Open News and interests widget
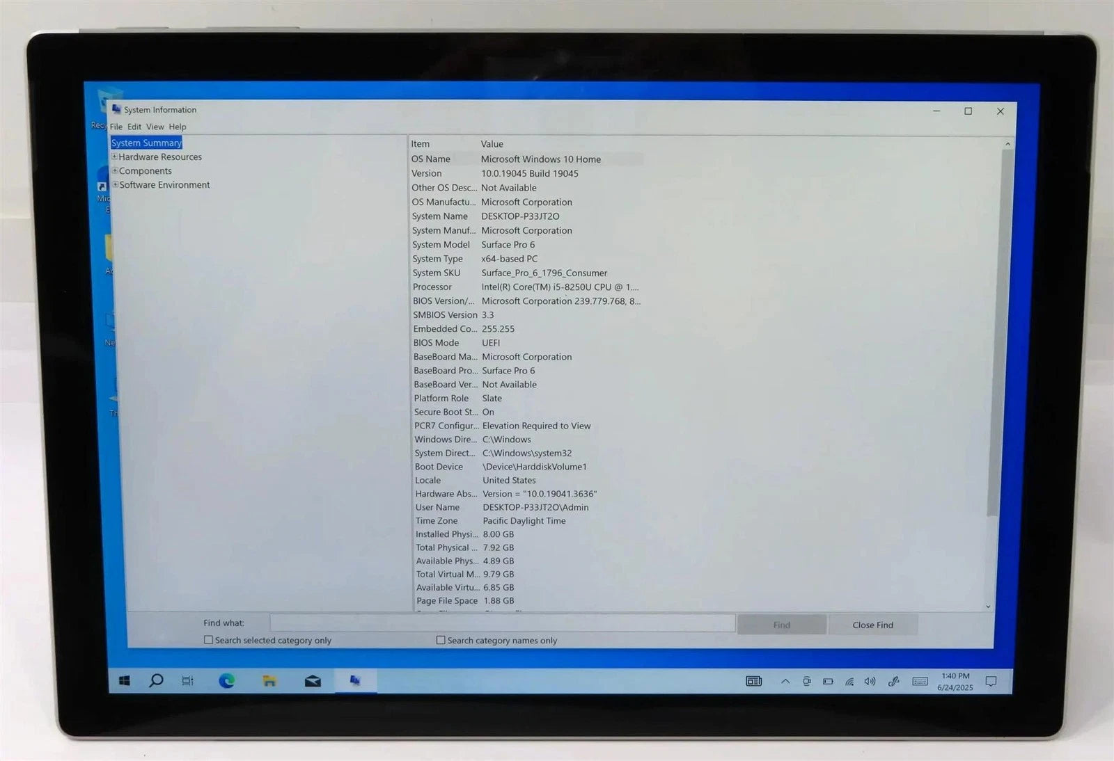The width and height of the screenshot is (1114, 761). click(x=753, y=681)
